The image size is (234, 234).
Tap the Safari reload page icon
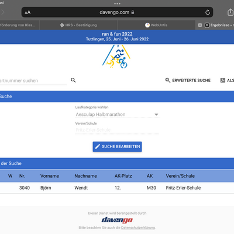tap(208, 12)
